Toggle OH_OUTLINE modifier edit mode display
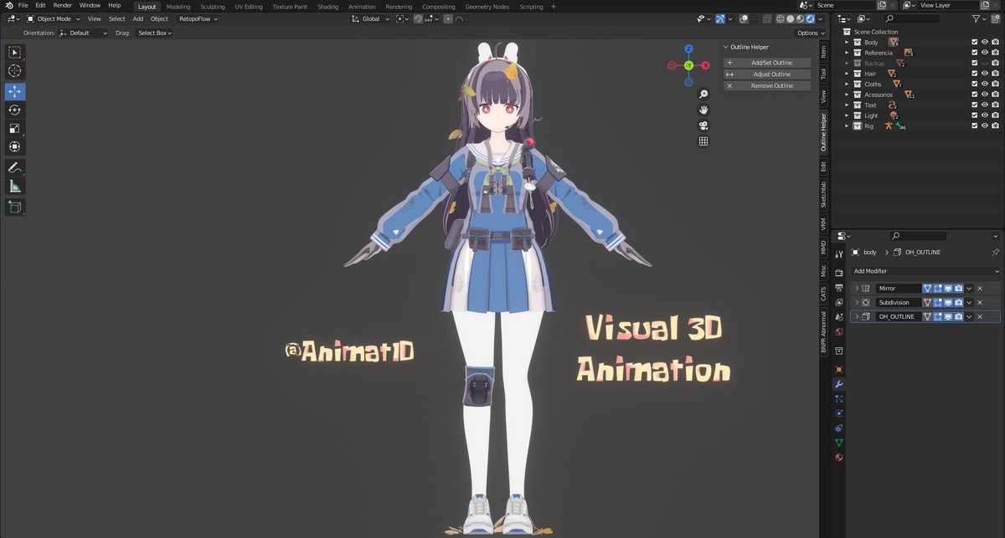The height and width of the screenshot is (538, 1005). [938, 316]
